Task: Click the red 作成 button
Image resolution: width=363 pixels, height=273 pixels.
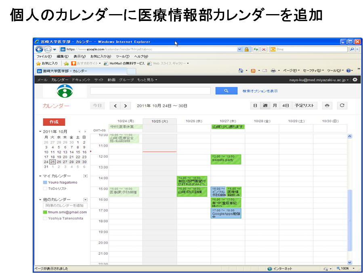Action: (x=54, y=122)
